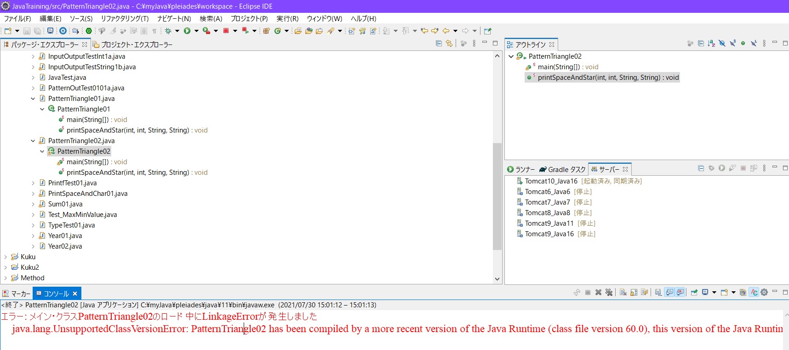Viewport: 789px width, 350px height.
Task: Toggle Show Console on standard output change
Action: tap(669, 292)
